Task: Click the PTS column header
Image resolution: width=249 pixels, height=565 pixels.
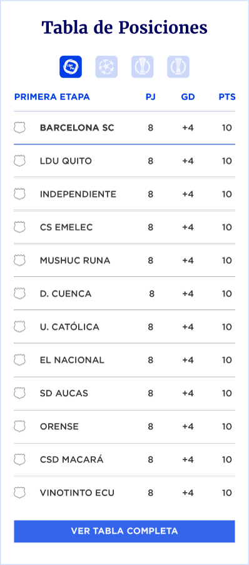Action: pyautogui.click(x=227, y=97)
